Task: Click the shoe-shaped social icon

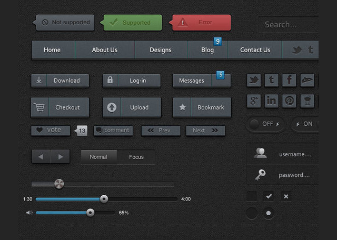Action: click(x=307, y=81)
